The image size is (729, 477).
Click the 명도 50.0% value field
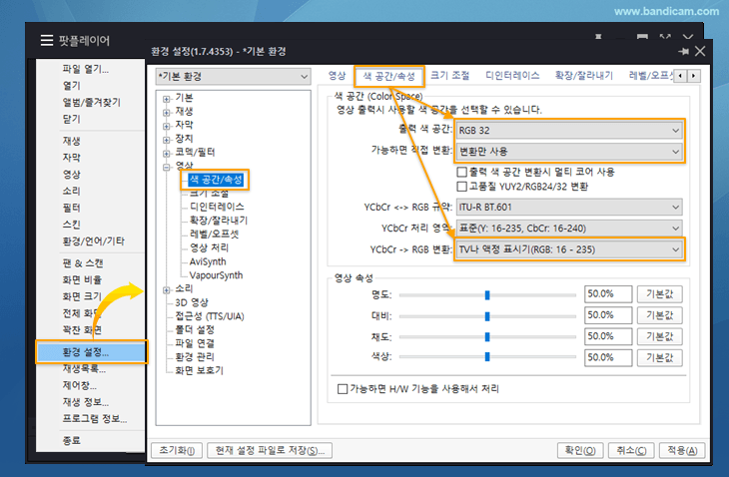point(608,294)
